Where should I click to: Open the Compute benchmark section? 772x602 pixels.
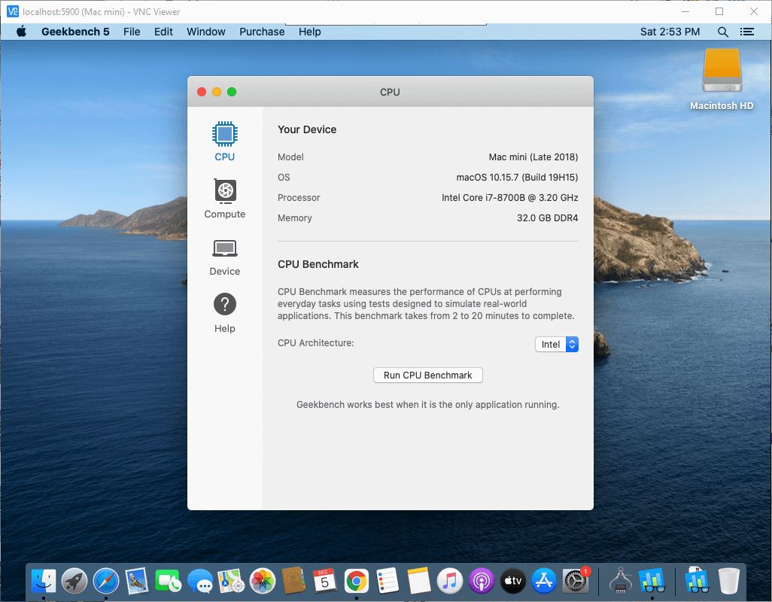224,199
